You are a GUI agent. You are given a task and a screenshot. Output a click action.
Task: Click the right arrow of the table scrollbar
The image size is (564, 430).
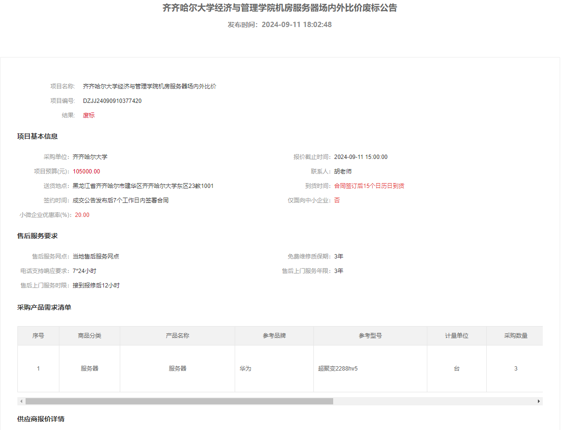point(539,401)
